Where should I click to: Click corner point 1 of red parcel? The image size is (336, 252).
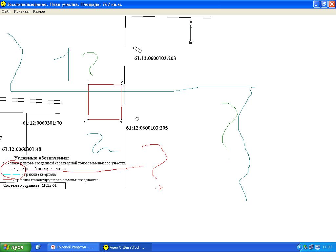88,84
